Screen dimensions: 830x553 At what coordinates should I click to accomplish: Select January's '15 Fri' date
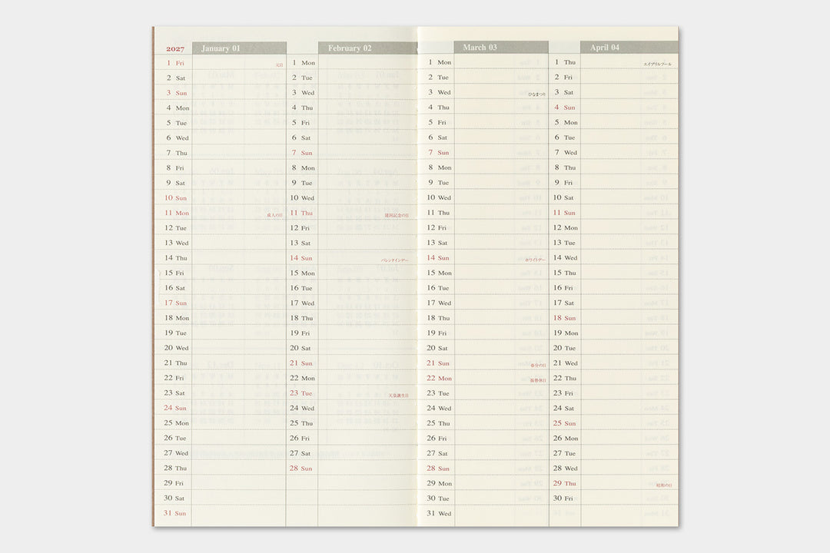click(x=174, y=273)
